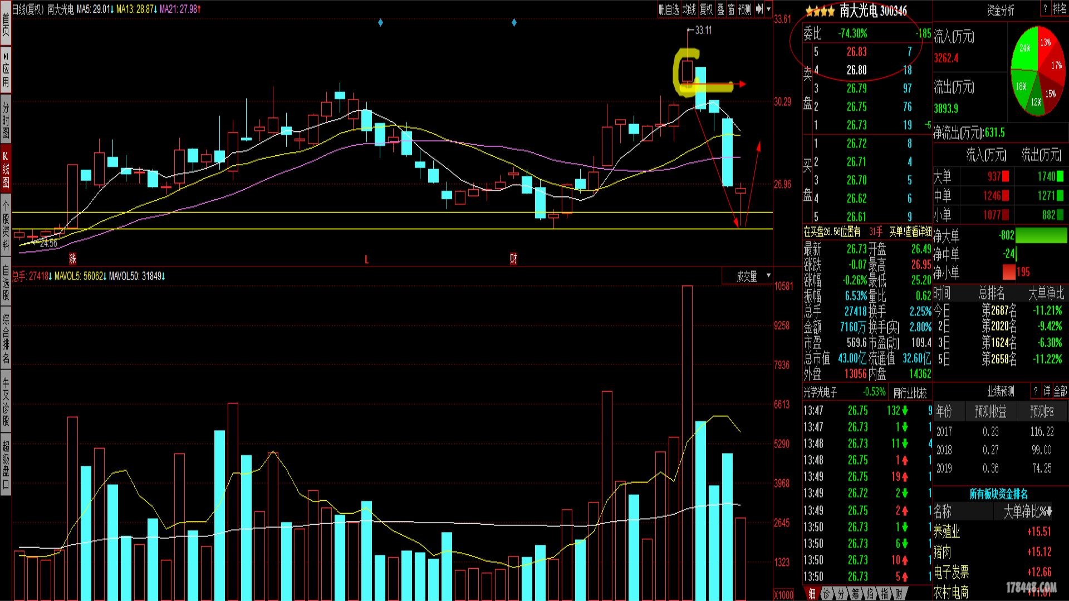Screen dimensions: 1069x601
Task: Open the 超级盘口 sidebar tab
Action: click(x=6, y=465)
